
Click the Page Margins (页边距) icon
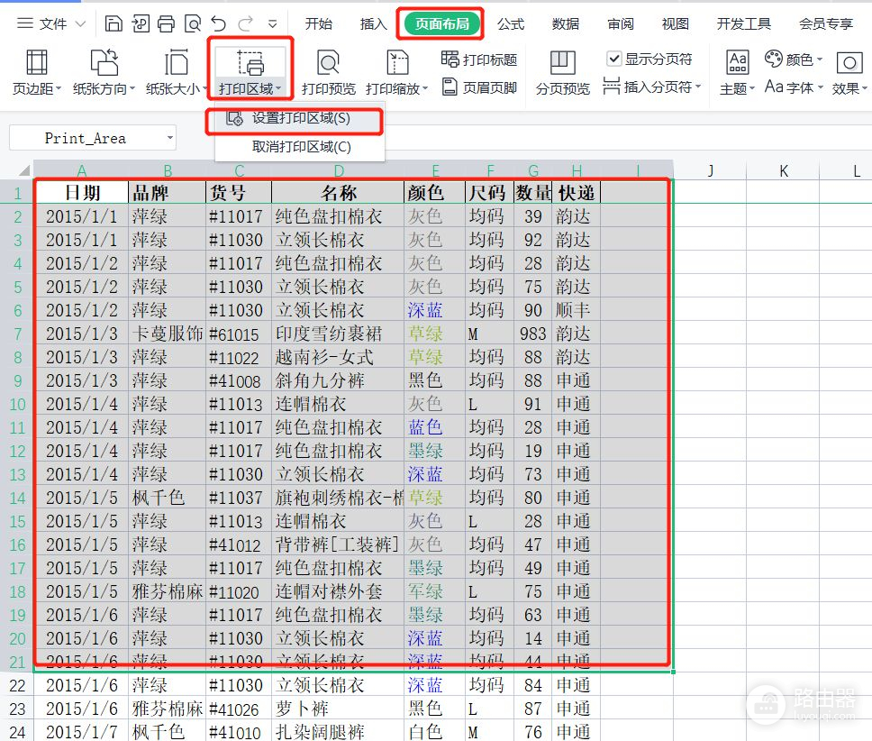[37, 63]
